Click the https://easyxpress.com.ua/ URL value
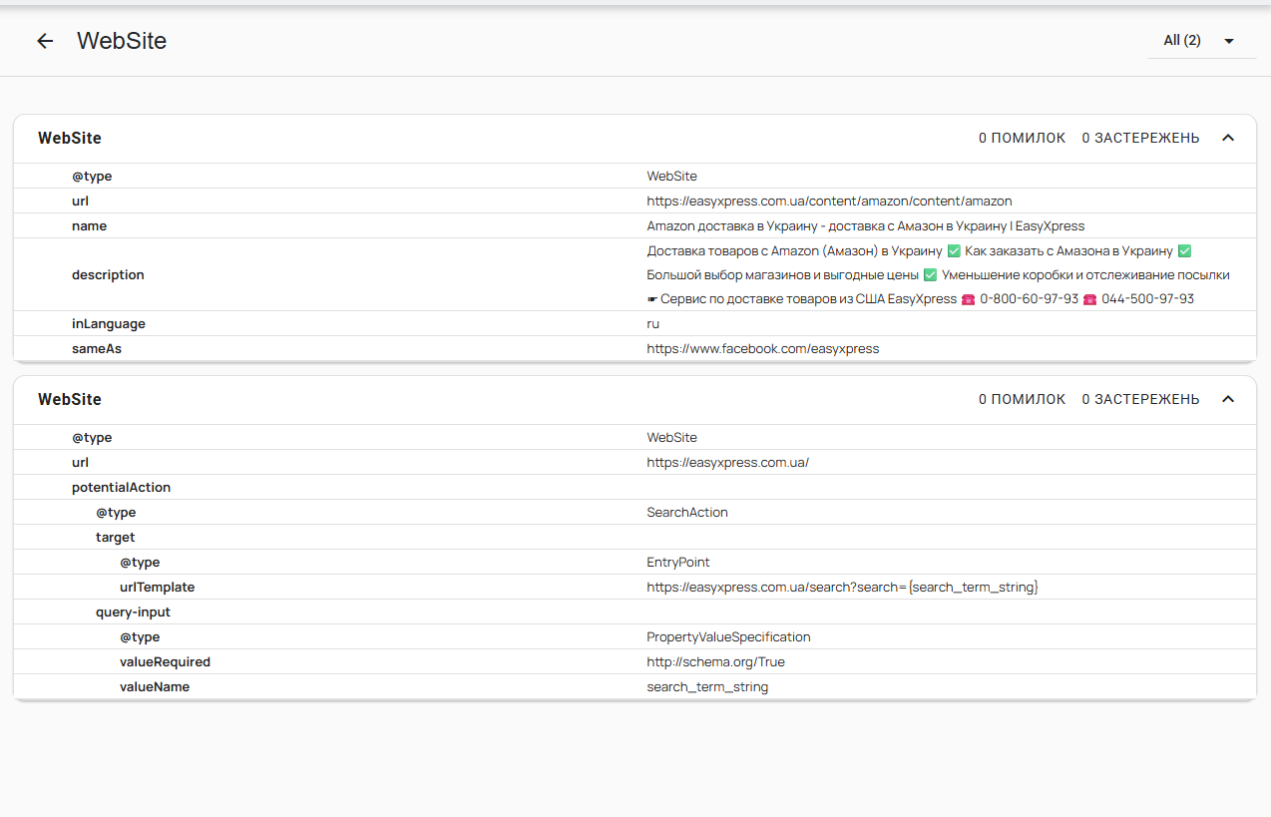 tap(727, 463)
